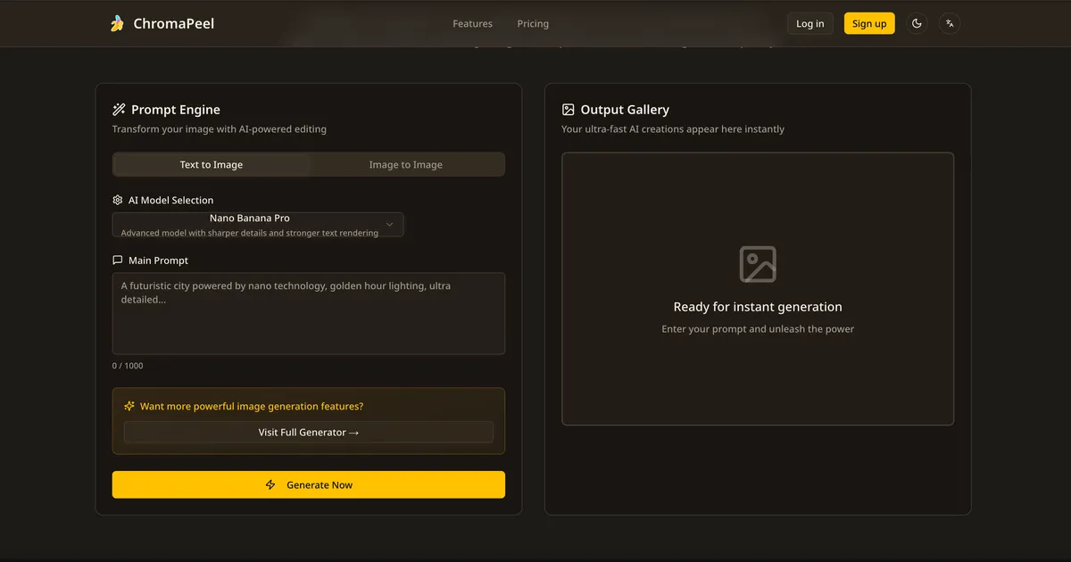Screen dimensions: 1071x562
Task: Click the lightning bolt on Generate Now
Action: point(270,485)
